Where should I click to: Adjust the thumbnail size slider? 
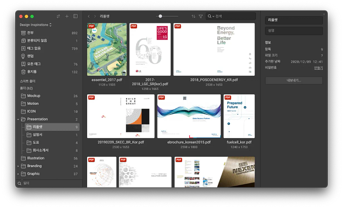[161, 16]
